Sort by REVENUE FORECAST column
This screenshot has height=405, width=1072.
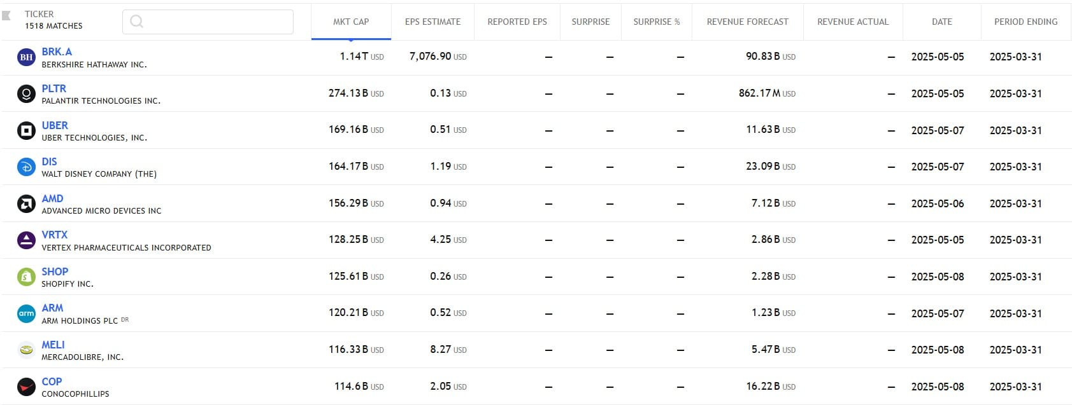(748, 22)
